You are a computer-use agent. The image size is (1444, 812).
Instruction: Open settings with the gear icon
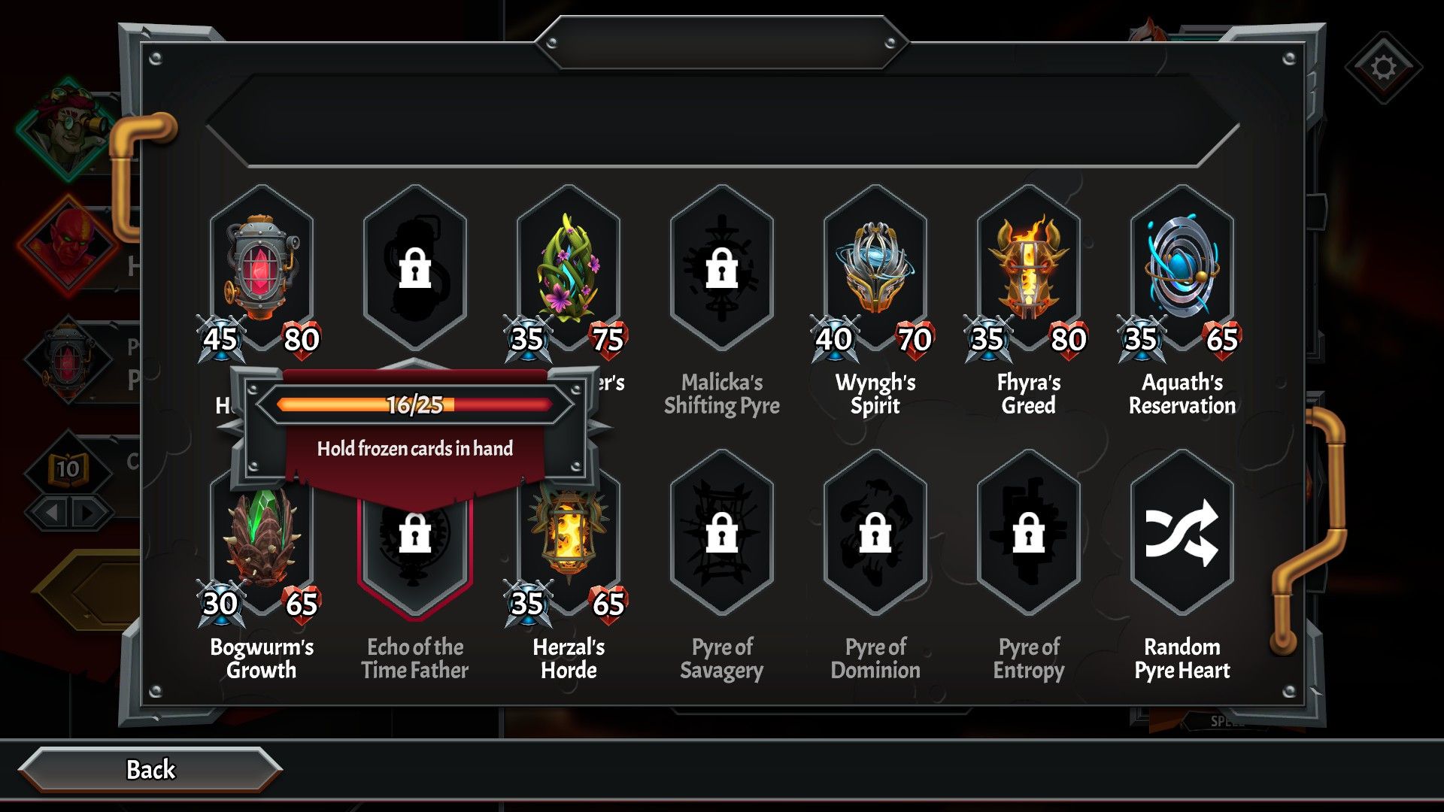click(1384, 68)
